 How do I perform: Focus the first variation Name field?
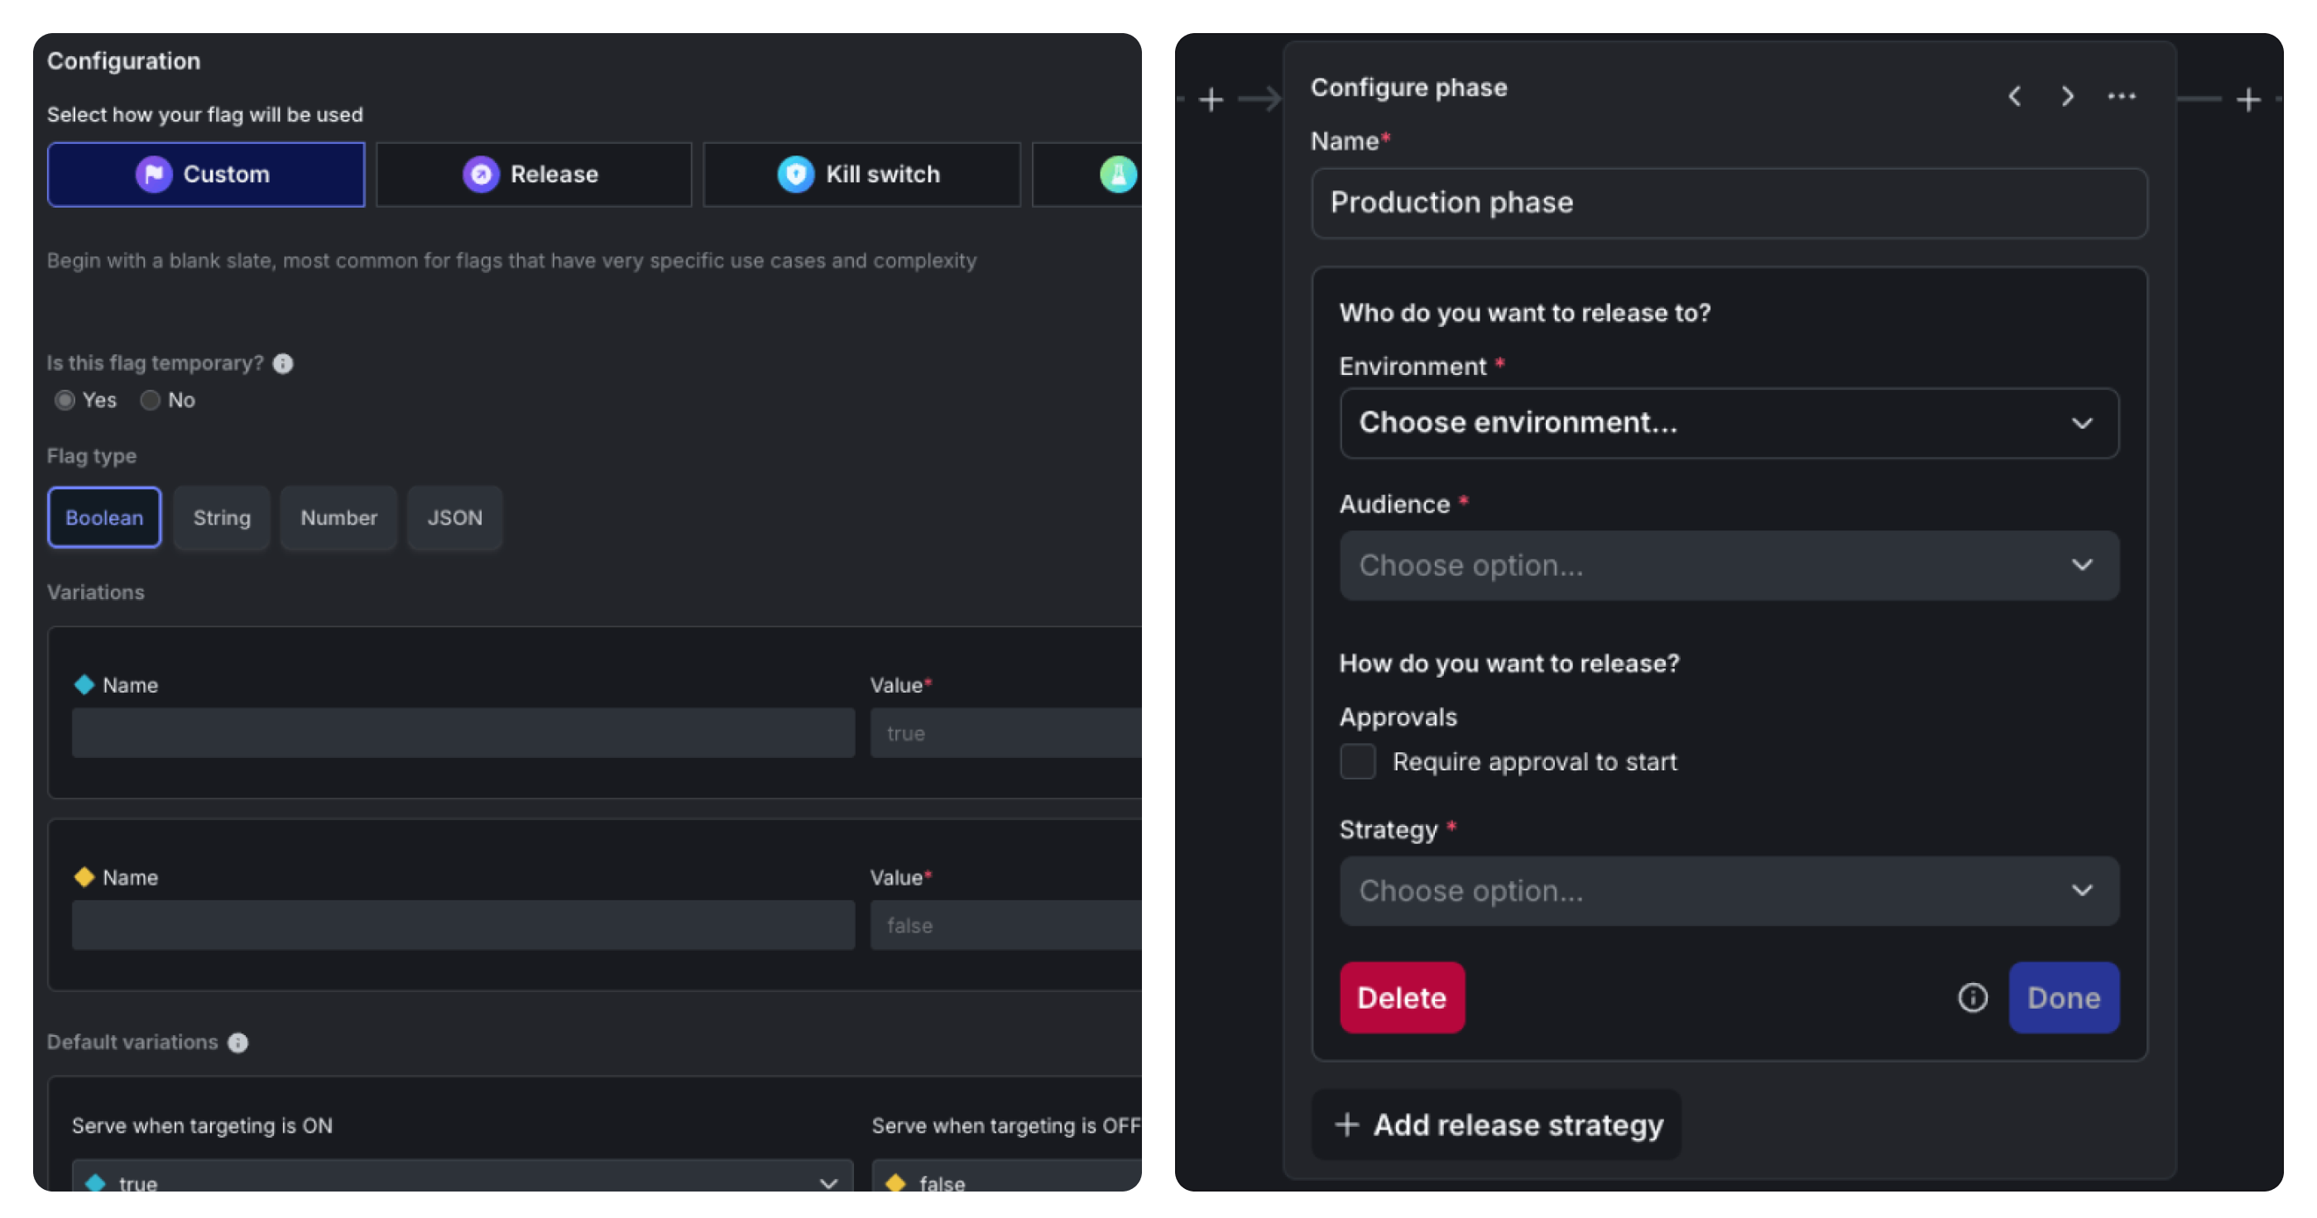point(463,733)
